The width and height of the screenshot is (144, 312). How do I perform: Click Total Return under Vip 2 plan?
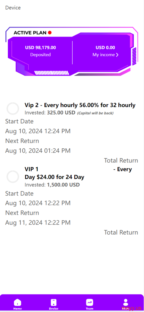(x=121, y=160)
